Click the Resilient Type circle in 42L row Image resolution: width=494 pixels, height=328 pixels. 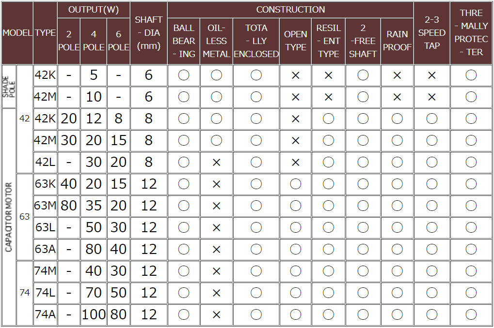[328, 163]
